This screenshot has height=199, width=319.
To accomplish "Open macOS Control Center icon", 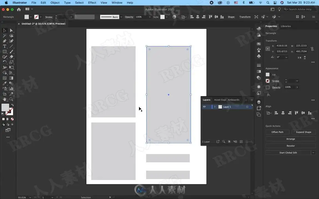I will [275, 3].
